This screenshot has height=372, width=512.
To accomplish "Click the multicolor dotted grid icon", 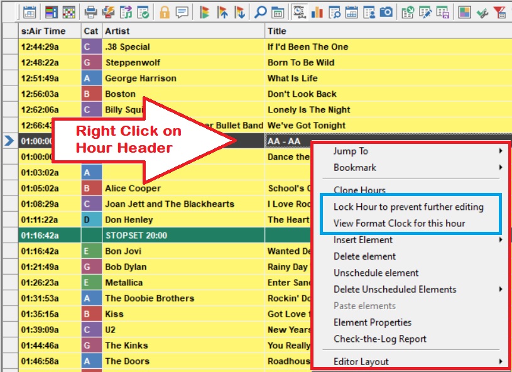I will tap(68, 13).
